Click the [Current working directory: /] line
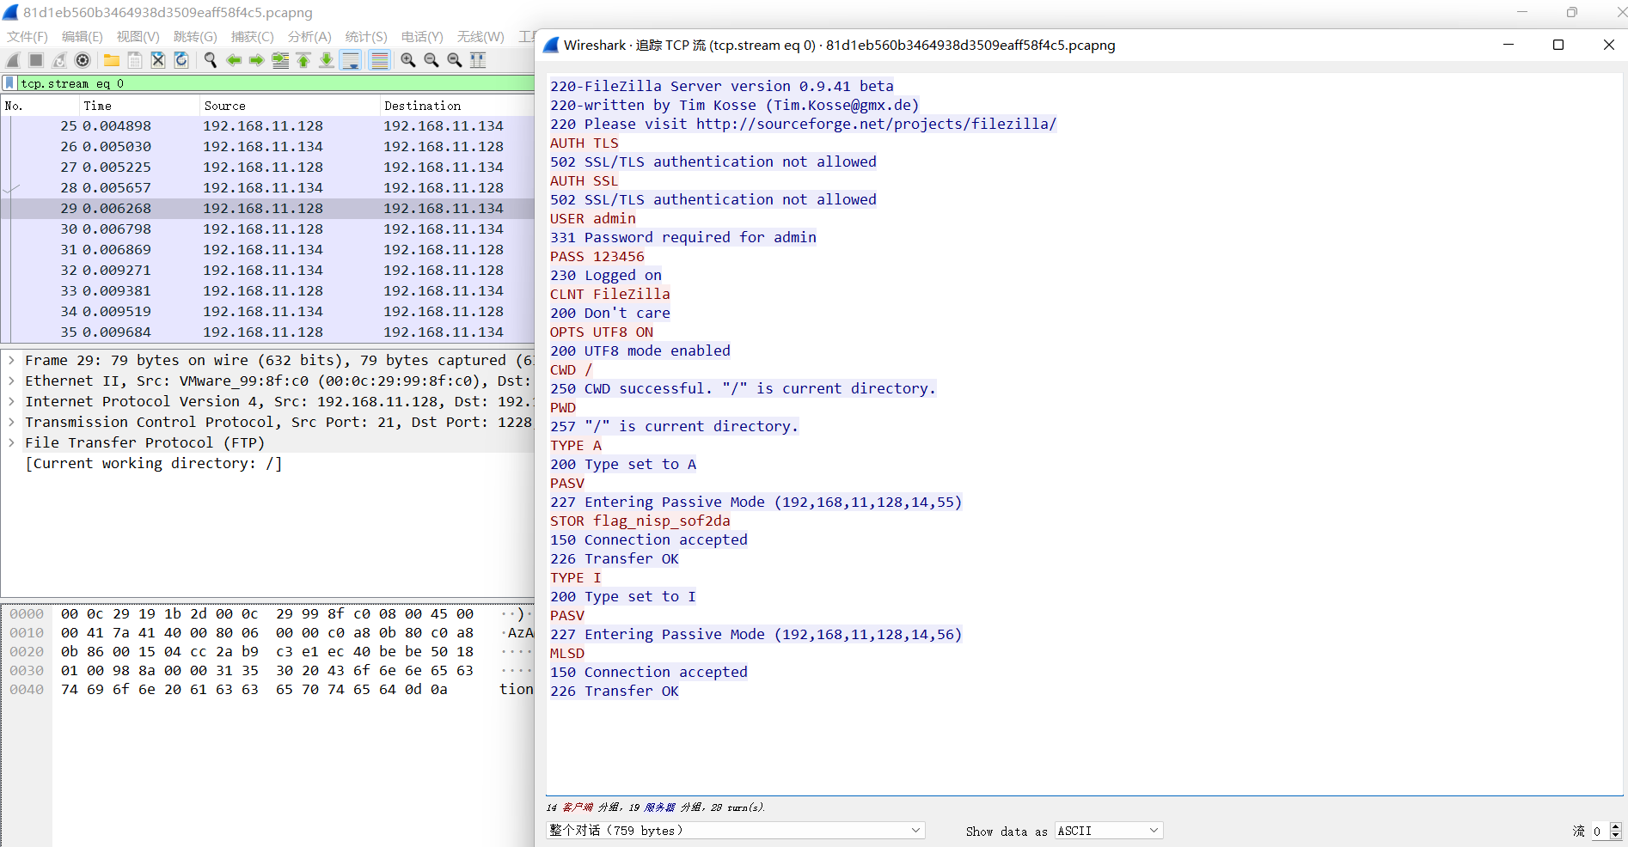Screen dimensions: 1628x847 click(154, 464)
